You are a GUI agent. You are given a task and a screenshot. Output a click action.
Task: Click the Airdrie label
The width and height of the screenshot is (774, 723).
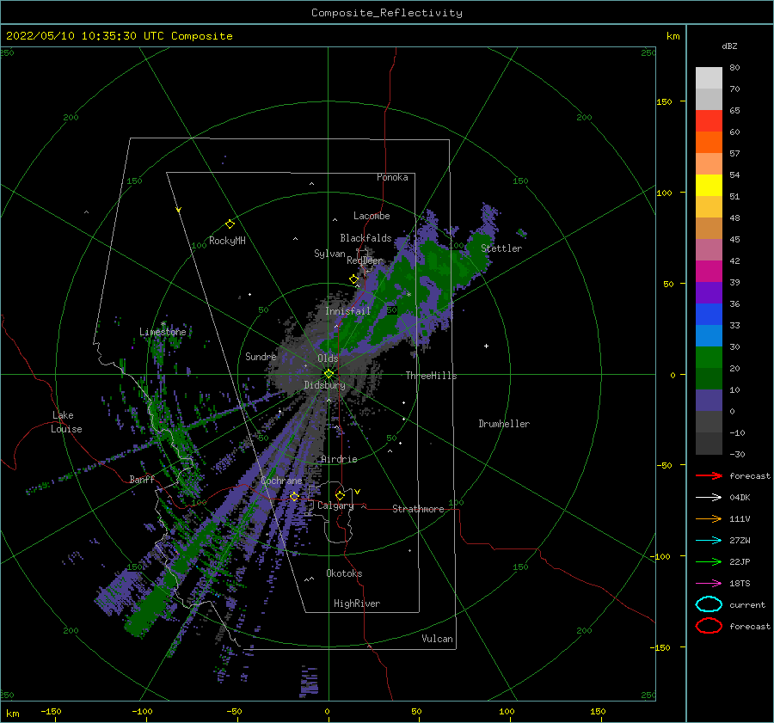[339, 459]
